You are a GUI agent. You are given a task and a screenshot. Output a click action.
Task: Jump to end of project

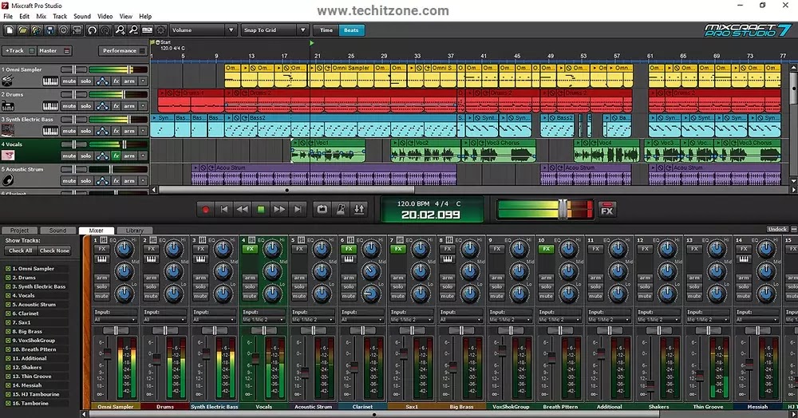pos(298,209)
